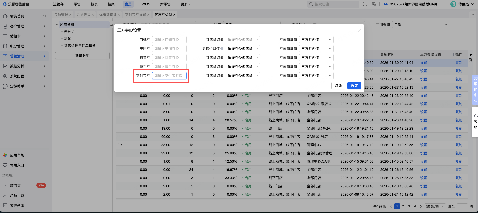Click the next page arrow
The width and height of the screenshot is (478, 213).
click(x=421, y=206)
